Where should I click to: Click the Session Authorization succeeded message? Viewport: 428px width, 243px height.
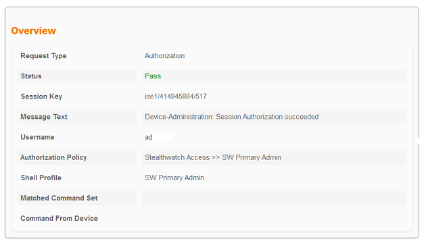click(x=267, y=117)
